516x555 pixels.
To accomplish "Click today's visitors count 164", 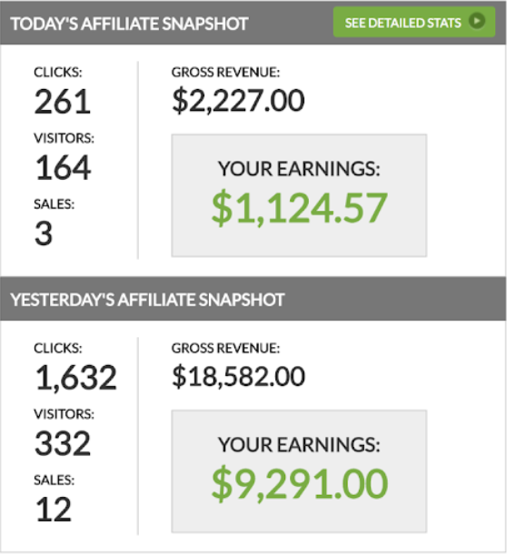I will (63, 168).
